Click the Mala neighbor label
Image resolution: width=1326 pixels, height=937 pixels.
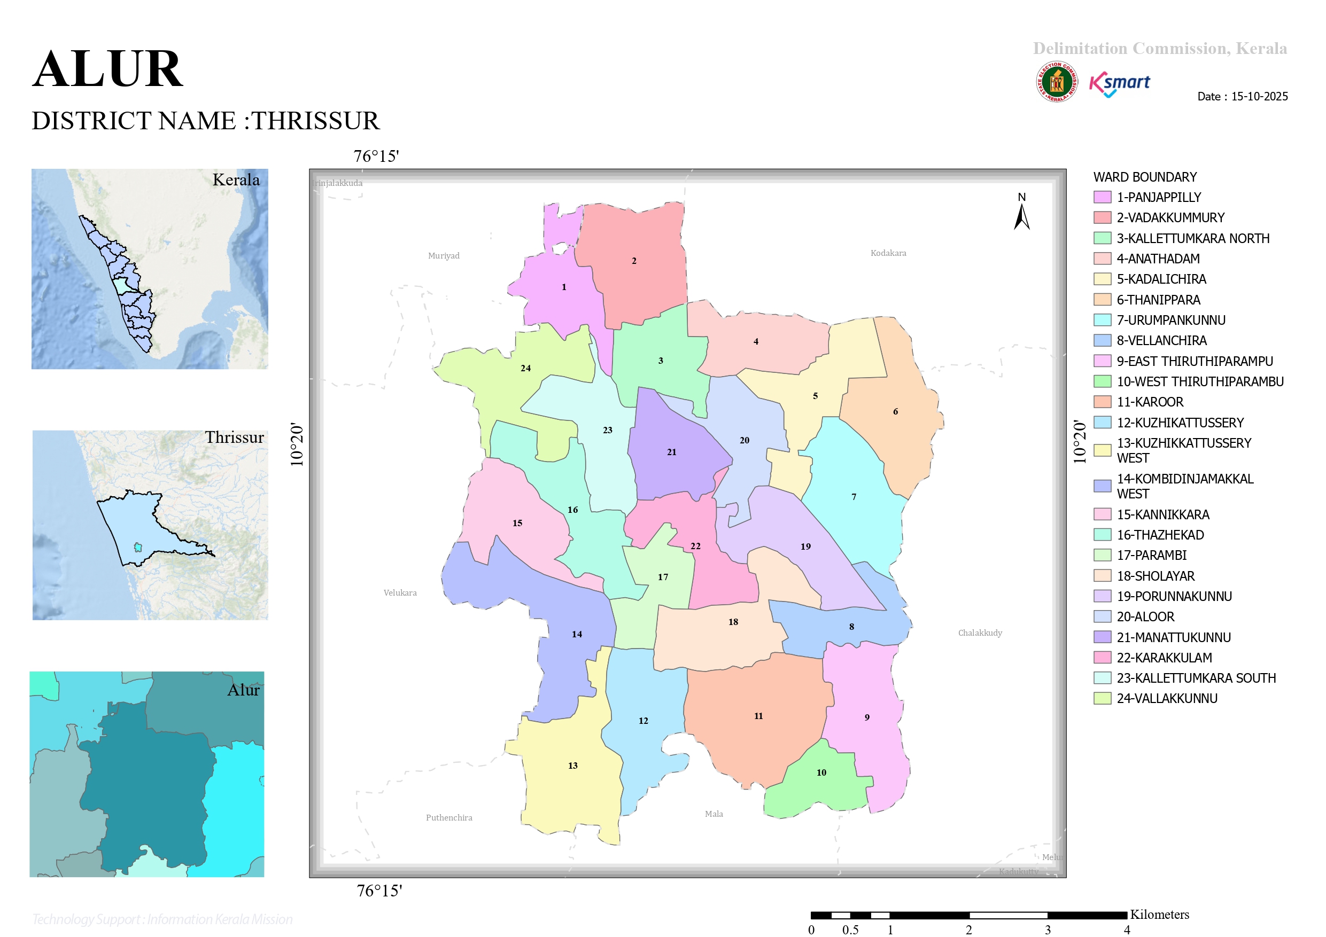pos(714,814)
